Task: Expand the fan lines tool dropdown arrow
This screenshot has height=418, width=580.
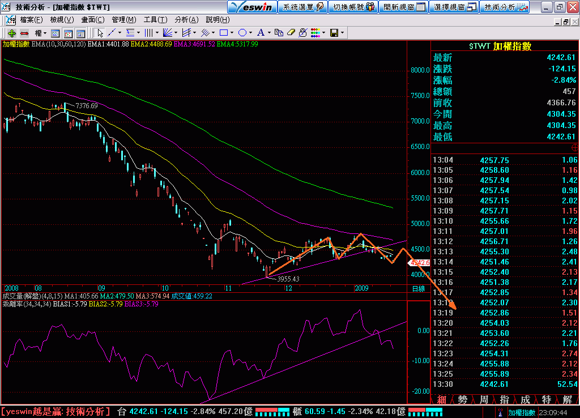Action: pos(176,33)
